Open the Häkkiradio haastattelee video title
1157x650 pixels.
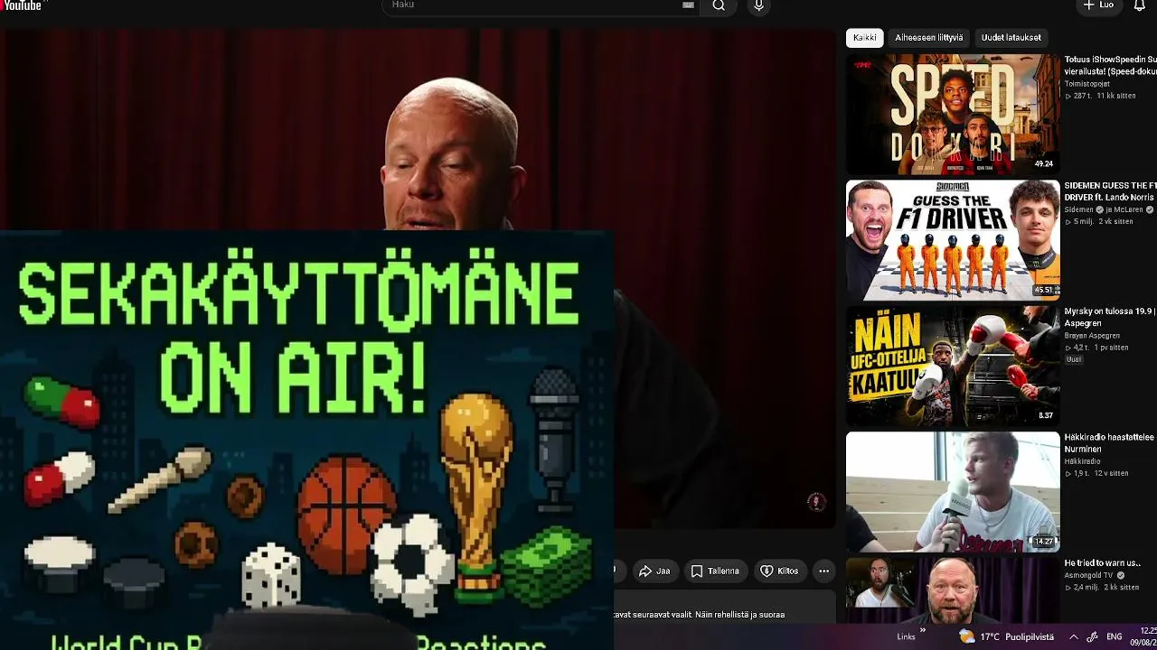coord(1110,442)
